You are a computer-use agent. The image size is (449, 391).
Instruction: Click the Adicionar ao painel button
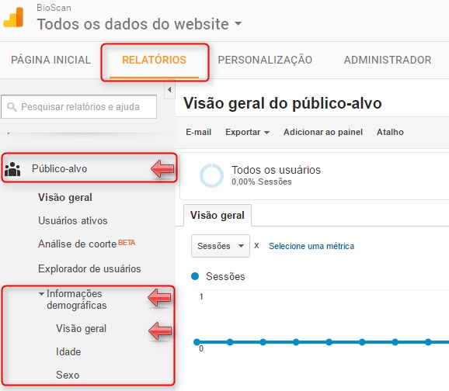[323, 132]
